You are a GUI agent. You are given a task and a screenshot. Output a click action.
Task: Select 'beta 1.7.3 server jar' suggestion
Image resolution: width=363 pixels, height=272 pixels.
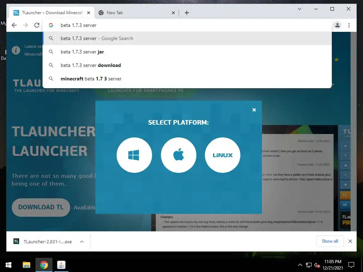tap(188, 52)
